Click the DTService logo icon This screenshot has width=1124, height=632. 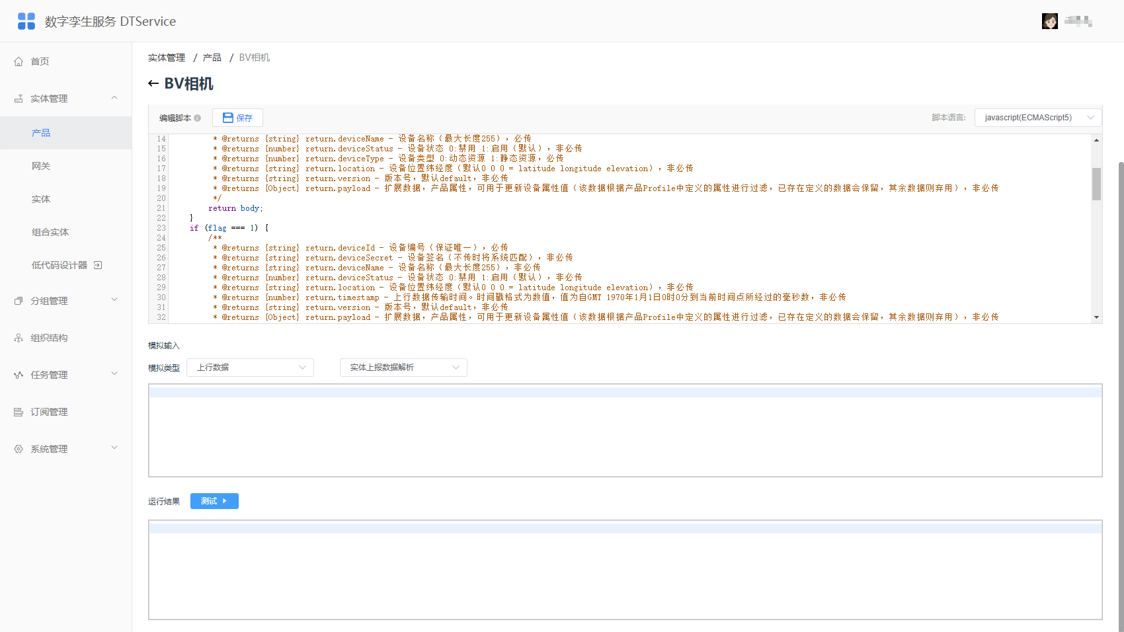(x=26, y=21)
